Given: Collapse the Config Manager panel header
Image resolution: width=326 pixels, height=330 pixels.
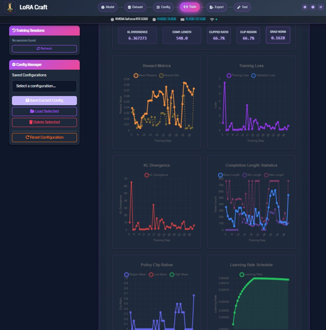Looking at the screenshot, I should [44, 65].
